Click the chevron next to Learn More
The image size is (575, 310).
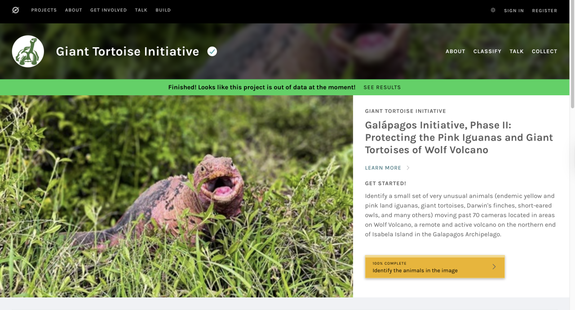408,168
